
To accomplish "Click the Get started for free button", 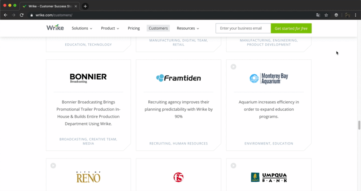I will pyautogui.click(x=291, y=28).
